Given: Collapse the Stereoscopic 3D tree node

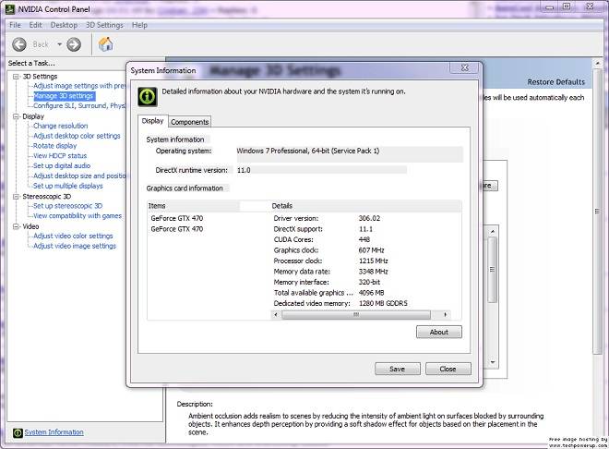Looking at the screenshot, I should tap(16, 196).
